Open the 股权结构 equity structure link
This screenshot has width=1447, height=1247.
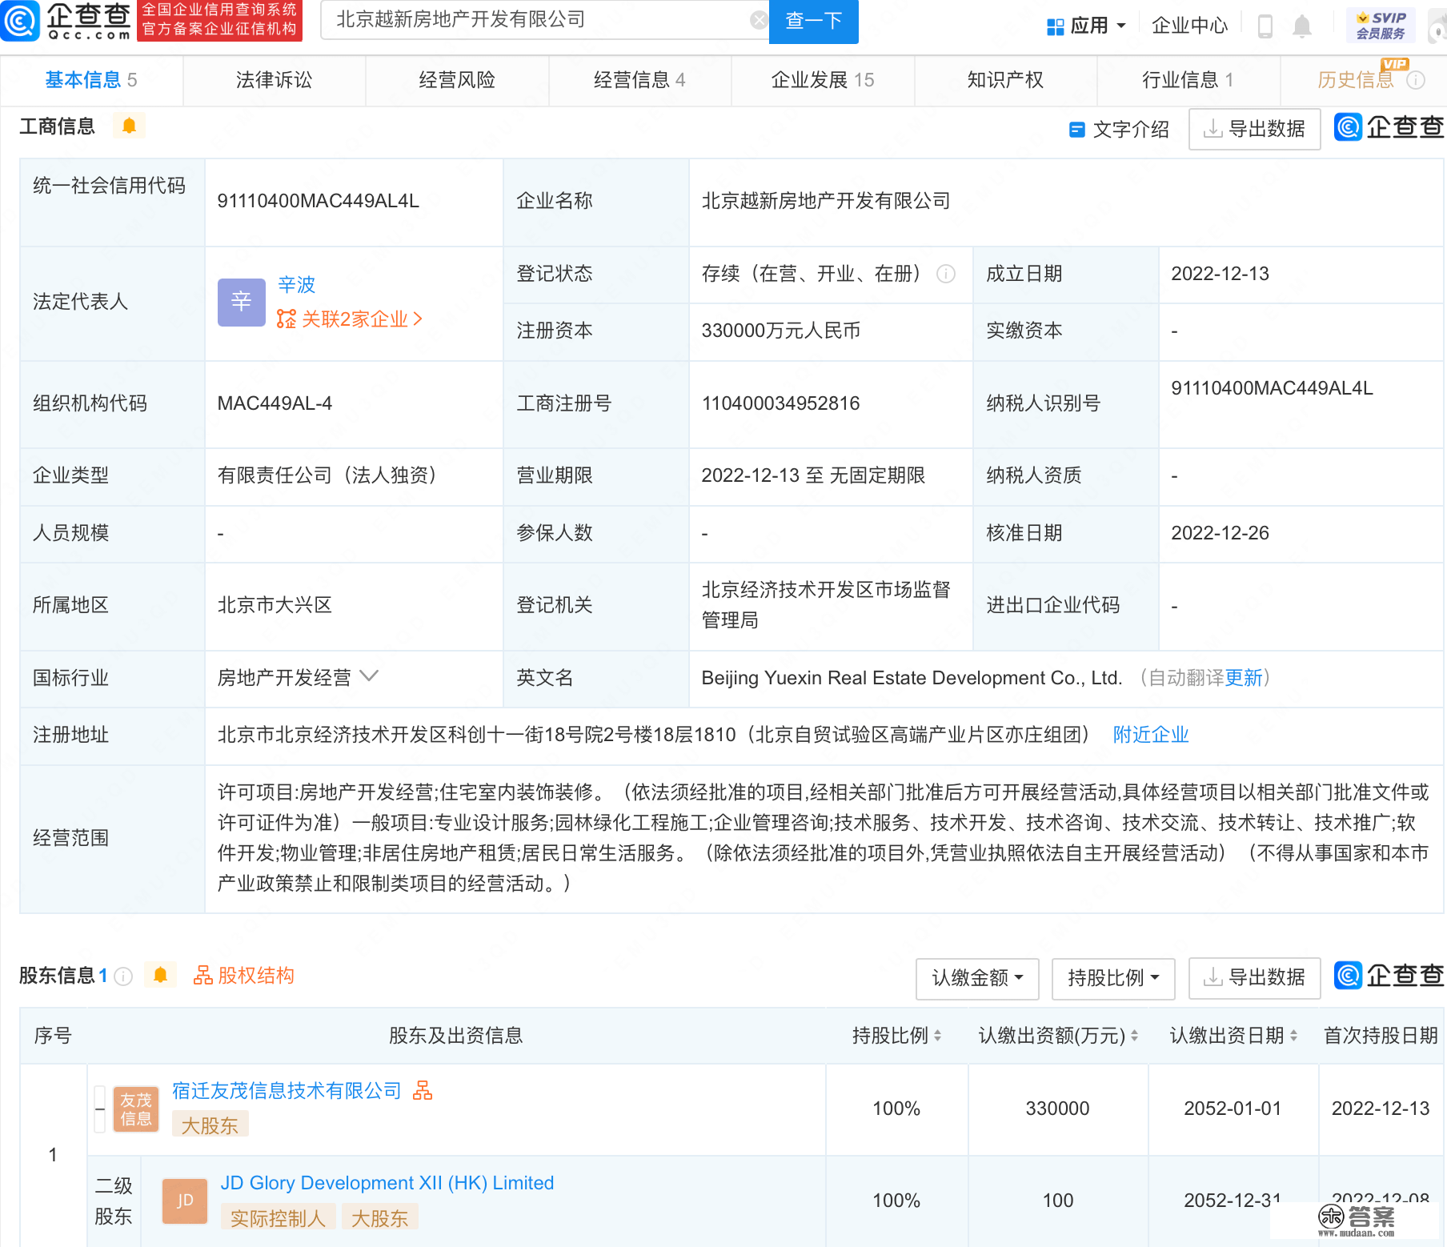point(244,976)
